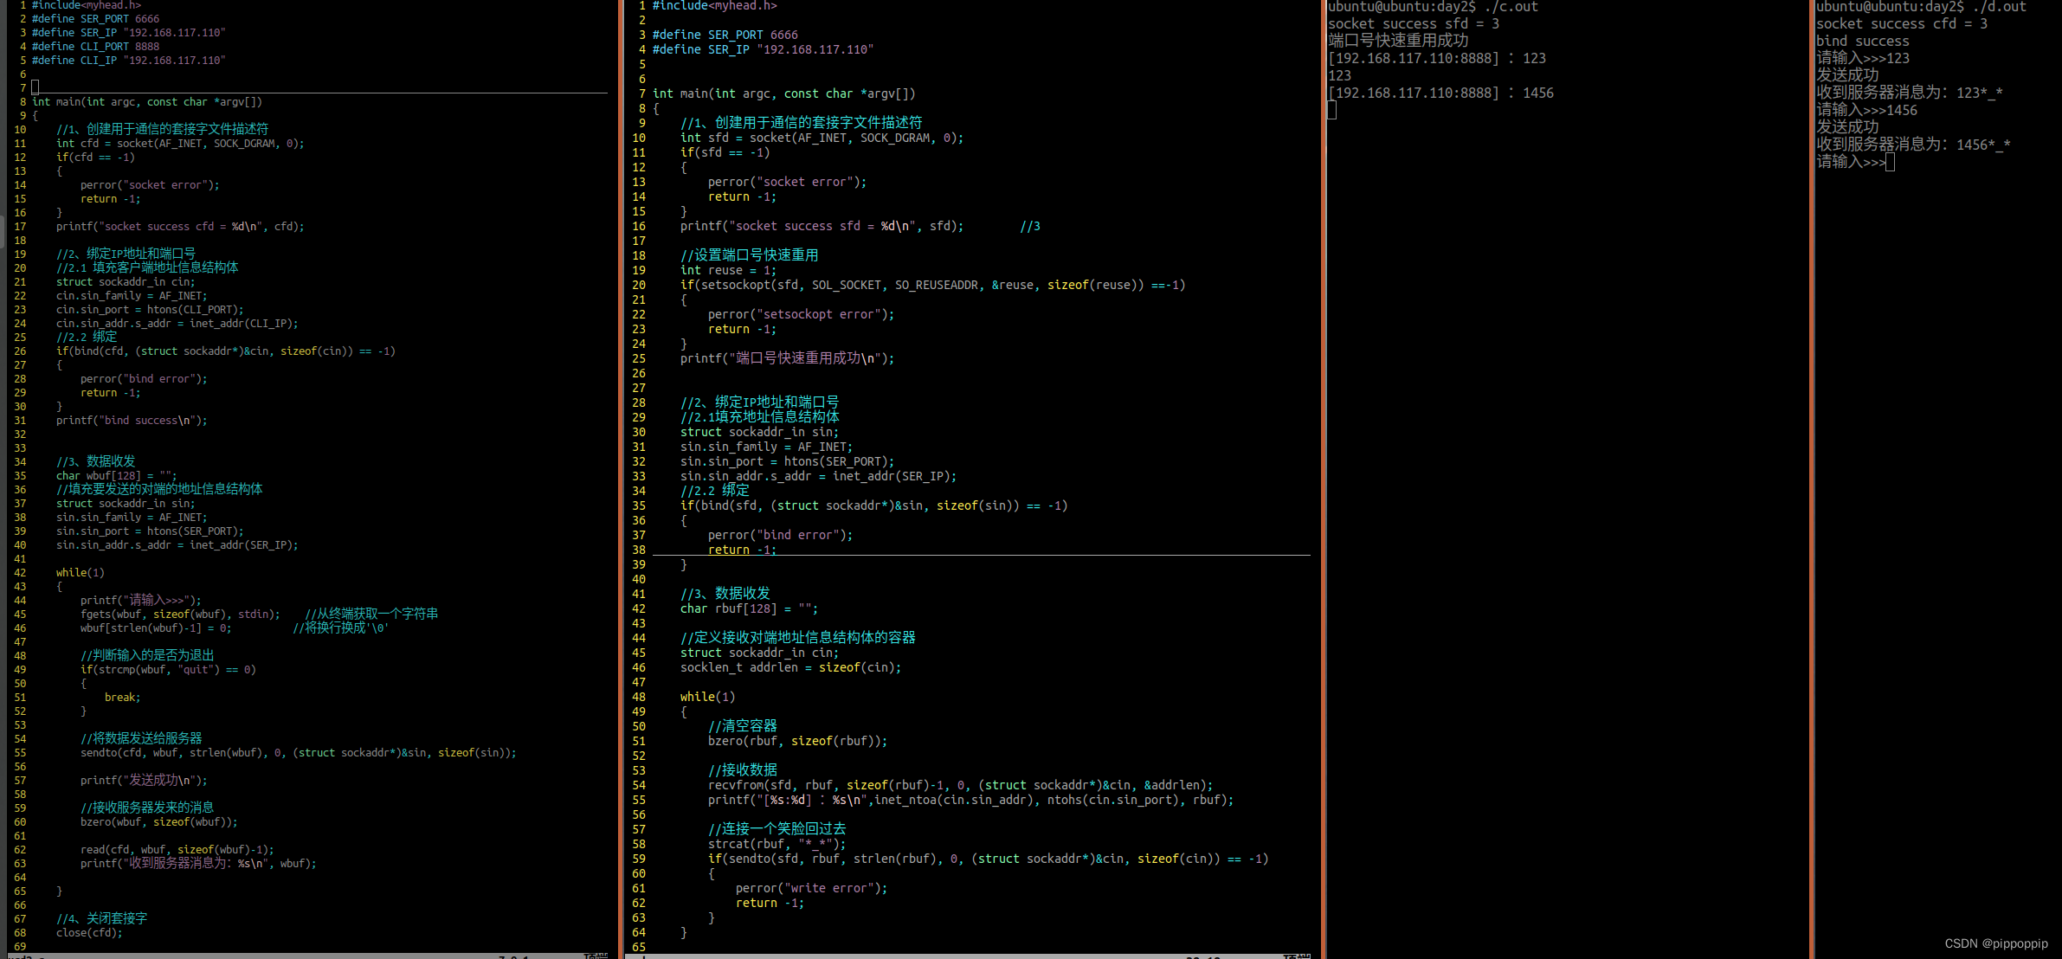Click the '#define SER_PORT 6666' line in left editor

pyautogui.click(x=95, y=19)
